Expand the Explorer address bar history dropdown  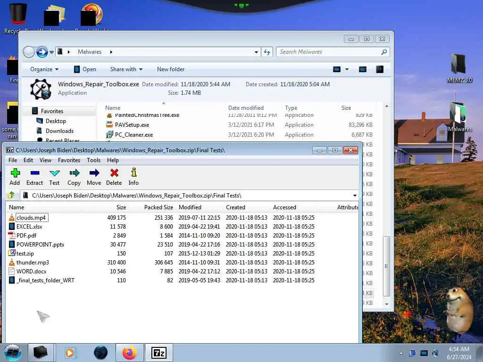256,52
